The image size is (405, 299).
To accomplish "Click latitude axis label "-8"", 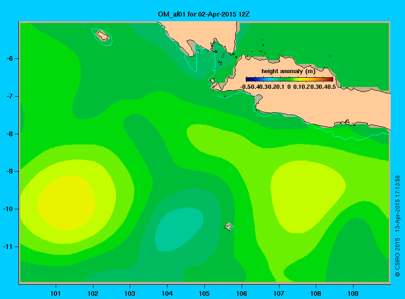I will coord(9,134).
